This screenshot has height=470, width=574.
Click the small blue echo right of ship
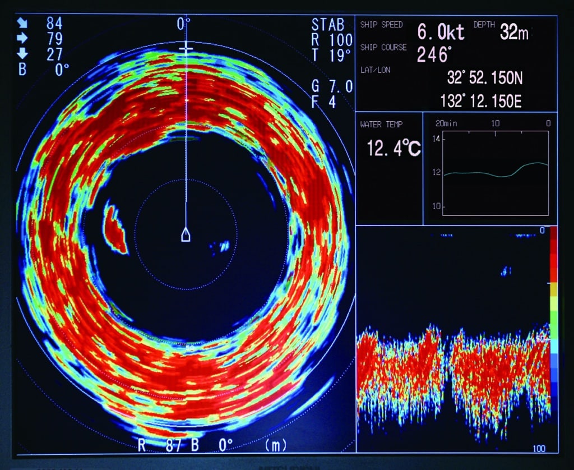point(223,245)
